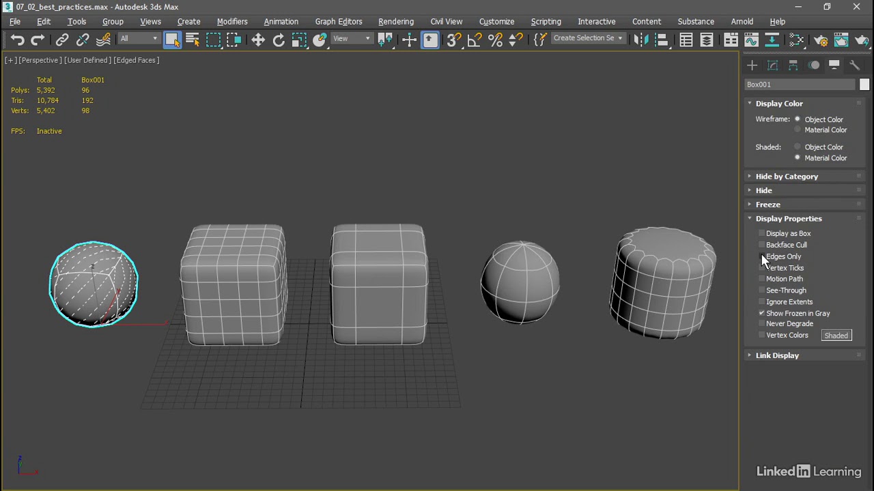Open the Render Setup teapot icon
Viewport: 874px width, 491px height.
pyautogui.click(x=821, y=40)
